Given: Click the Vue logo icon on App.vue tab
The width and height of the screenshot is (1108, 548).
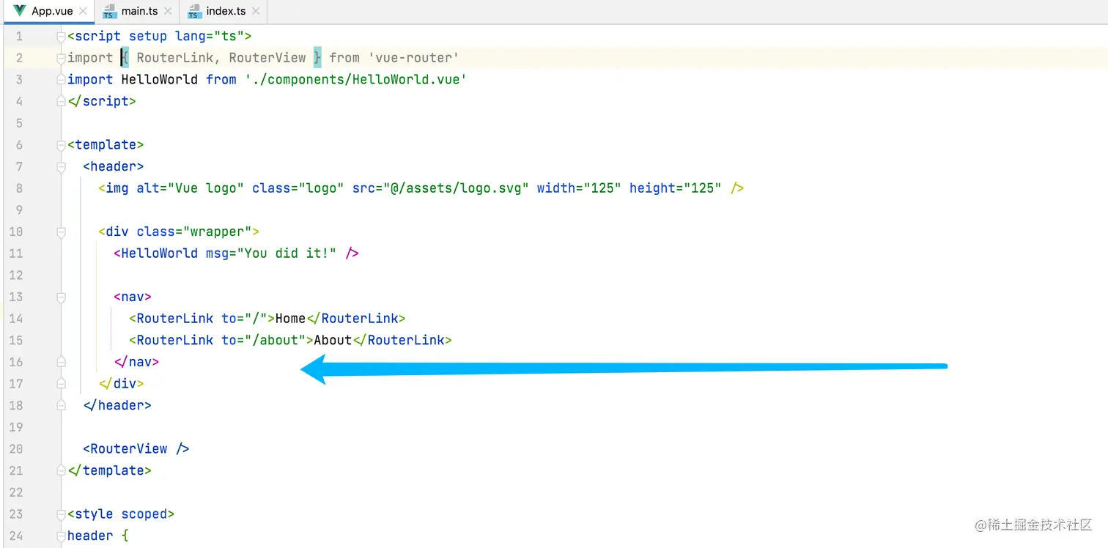Looking at the screenshot, I should pyautogui.click(x=19, y=12).
